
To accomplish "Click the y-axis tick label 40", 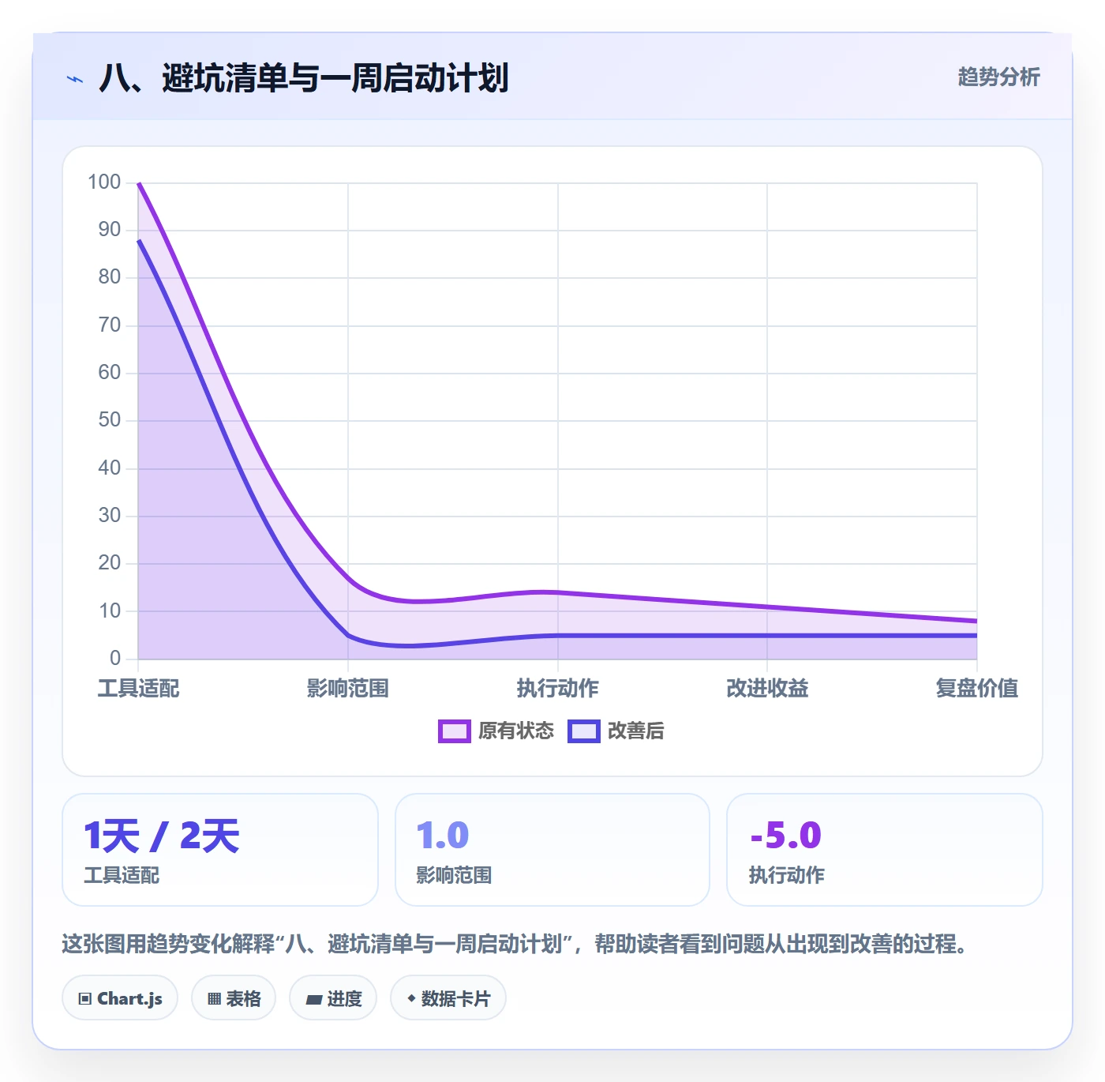I will [x=110, y=468].
